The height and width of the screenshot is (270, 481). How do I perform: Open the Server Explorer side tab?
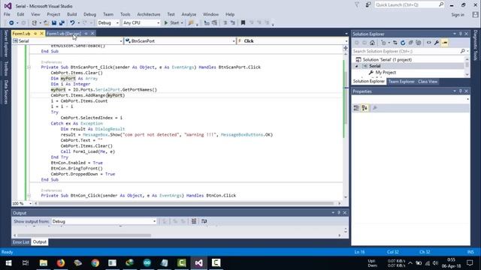click(6, 43)
